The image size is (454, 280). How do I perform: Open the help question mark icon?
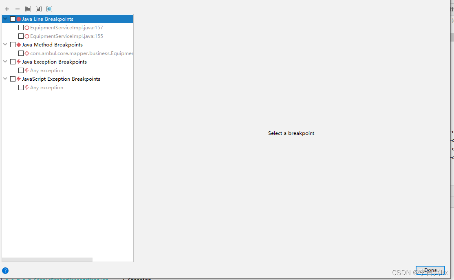[x=5, y=271]
